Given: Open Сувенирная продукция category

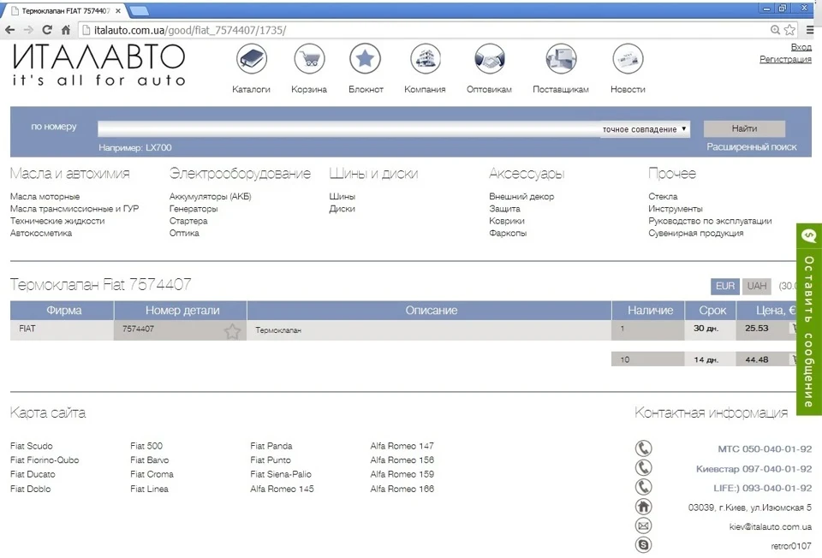Looking at the screenshot, I should pyautogui.click(x=695, y=233).
